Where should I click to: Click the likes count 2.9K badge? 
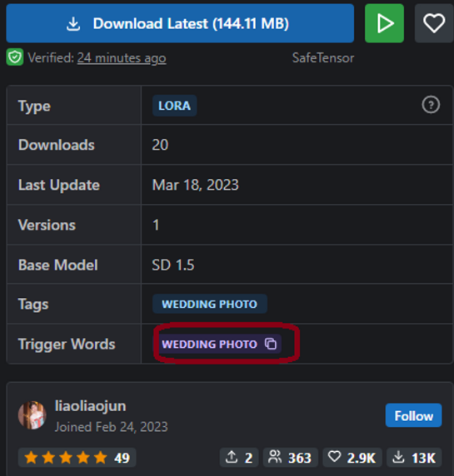pos(352,458)
